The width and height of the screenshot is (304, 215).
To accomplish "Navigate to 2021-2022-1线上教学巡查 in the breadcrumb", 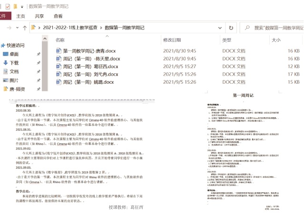I will coord(70,28).
